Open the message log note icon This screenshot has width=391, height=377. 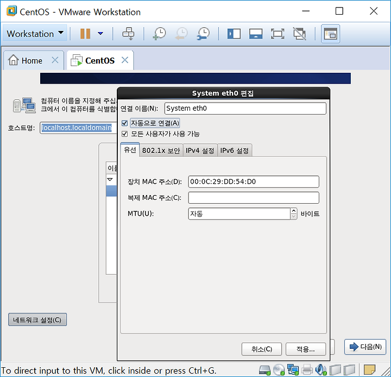pos(370,370)
